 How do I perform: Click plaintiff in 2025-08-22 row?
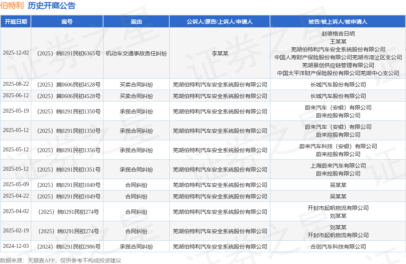220,85
